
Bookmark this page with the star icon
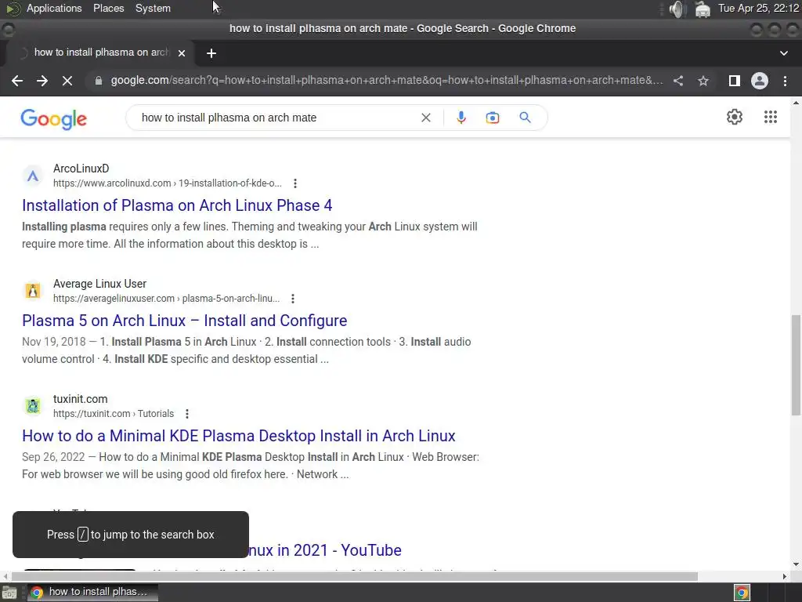pyautogui.click(x=703, y=81)
